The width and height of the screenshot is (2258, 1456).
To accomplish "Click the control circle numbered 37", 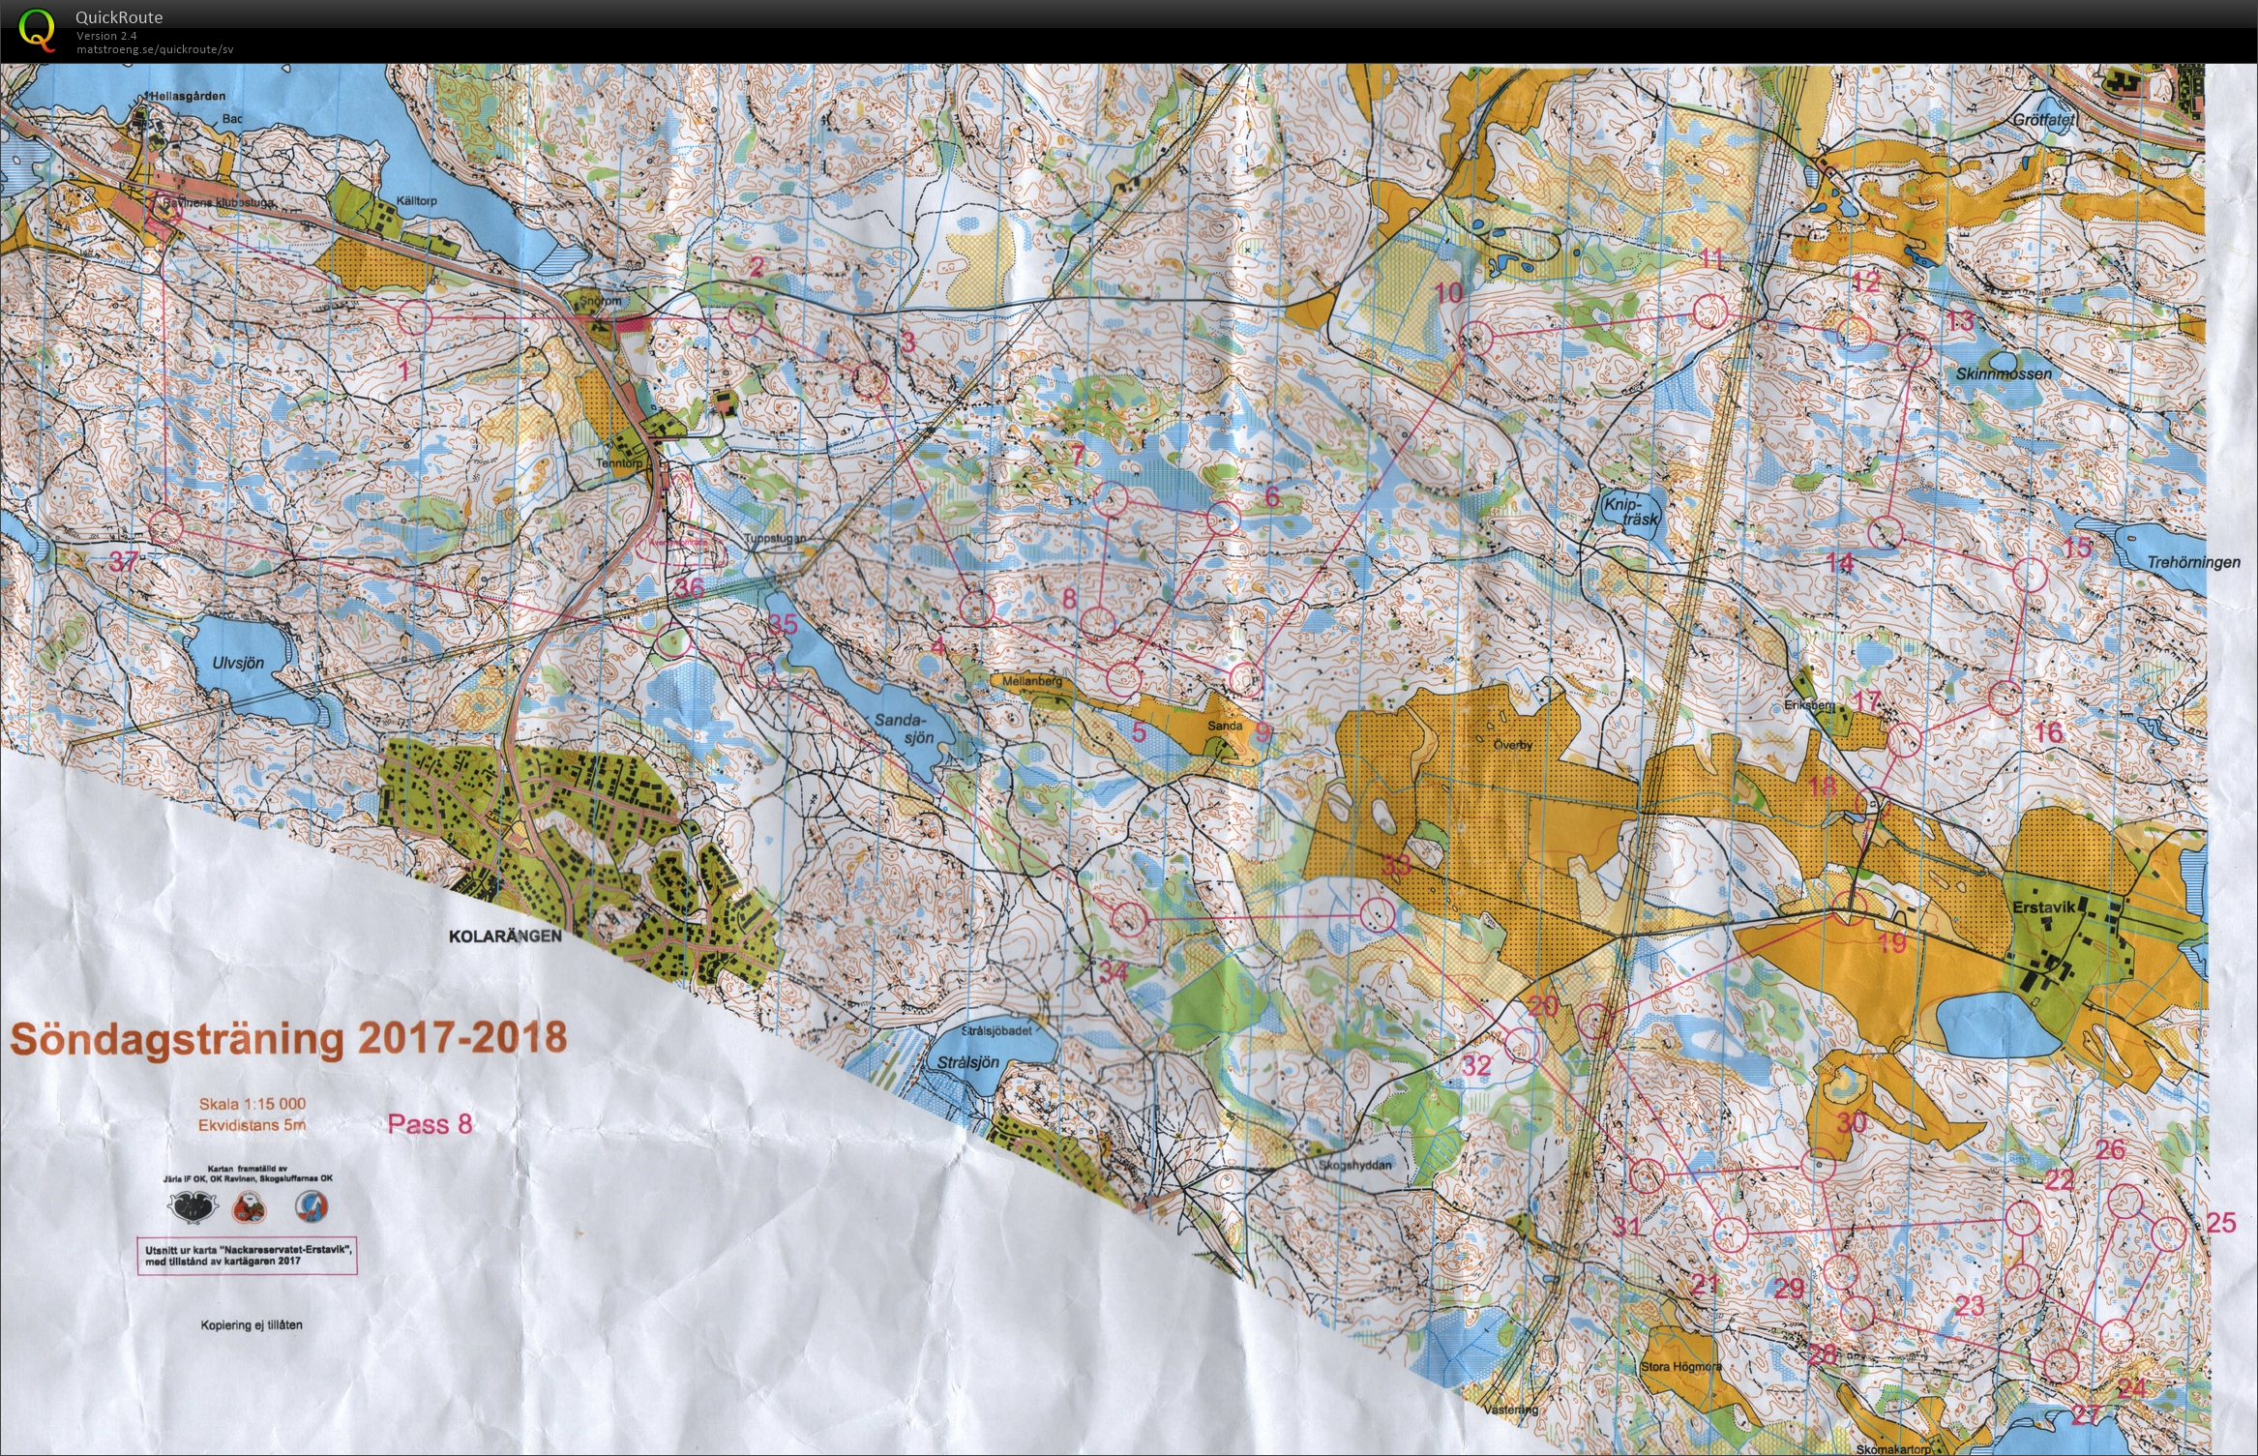I will (x=166, y=527).
